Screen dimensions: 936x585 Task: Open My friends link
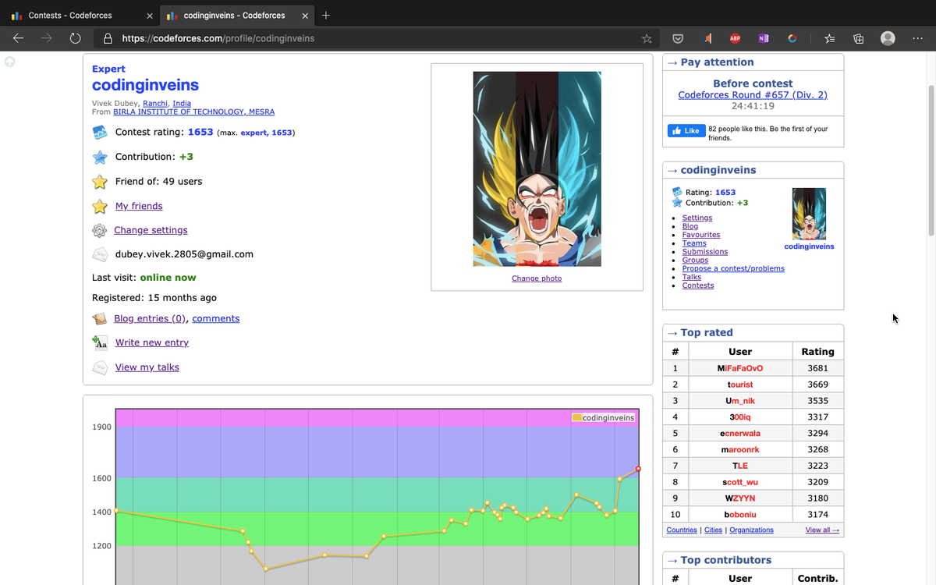pyautogui.click(x=139, y=206)
